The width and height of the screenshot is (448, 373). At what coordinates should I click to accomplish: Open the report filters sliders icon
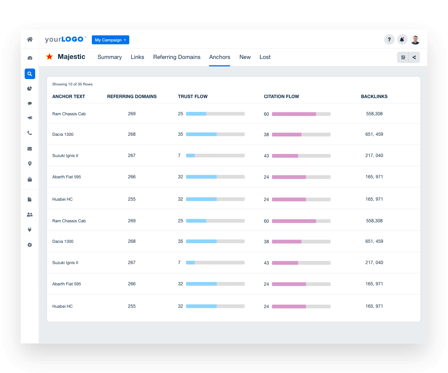(x=404, y=57)
